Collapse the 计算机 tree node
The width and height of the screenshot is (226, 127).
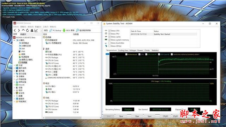14,40
